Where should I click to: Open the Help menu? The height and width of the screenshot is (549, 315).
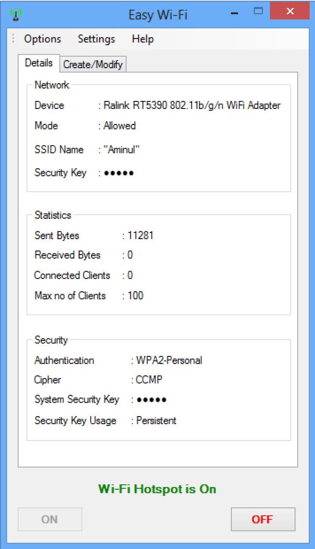click(x=143, y=39)
